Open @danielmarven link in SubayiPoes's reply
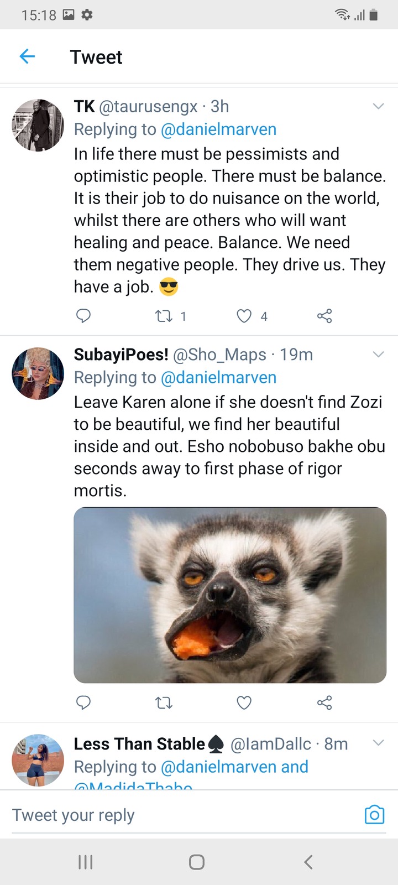The height and width of the screenshot is (885, 398). 218,377
